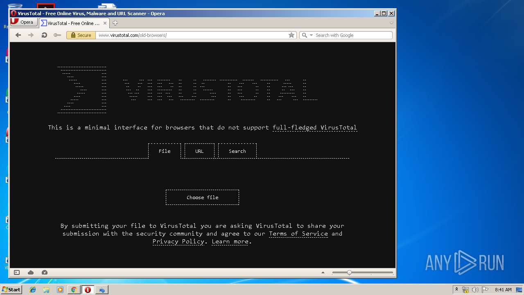Open Terms of Service link
Viewport: 524px width, 295px height.
pos(298,234)
